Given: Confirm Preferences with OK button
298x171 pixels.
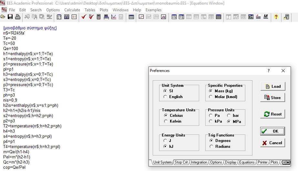Looking at the screenshot, I should pyautogui.click(x=272, y=131).
